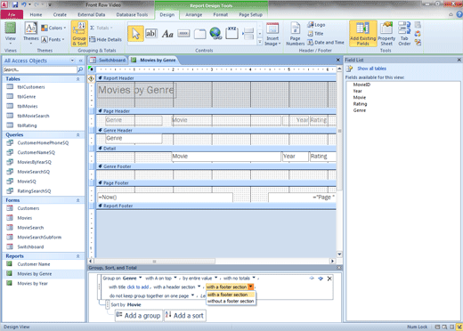Screen dimensions: 463x331
Task: Click the Insert Image button
Action: coord(272,34)
